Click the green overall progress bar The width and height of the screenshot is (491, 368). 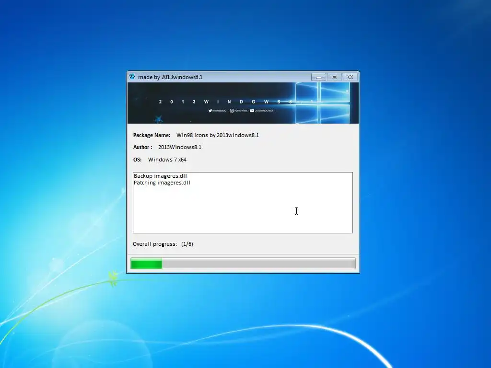243,264
